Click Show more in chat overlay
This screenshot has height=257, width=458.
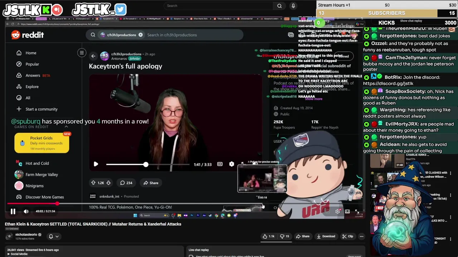(313, 99)
